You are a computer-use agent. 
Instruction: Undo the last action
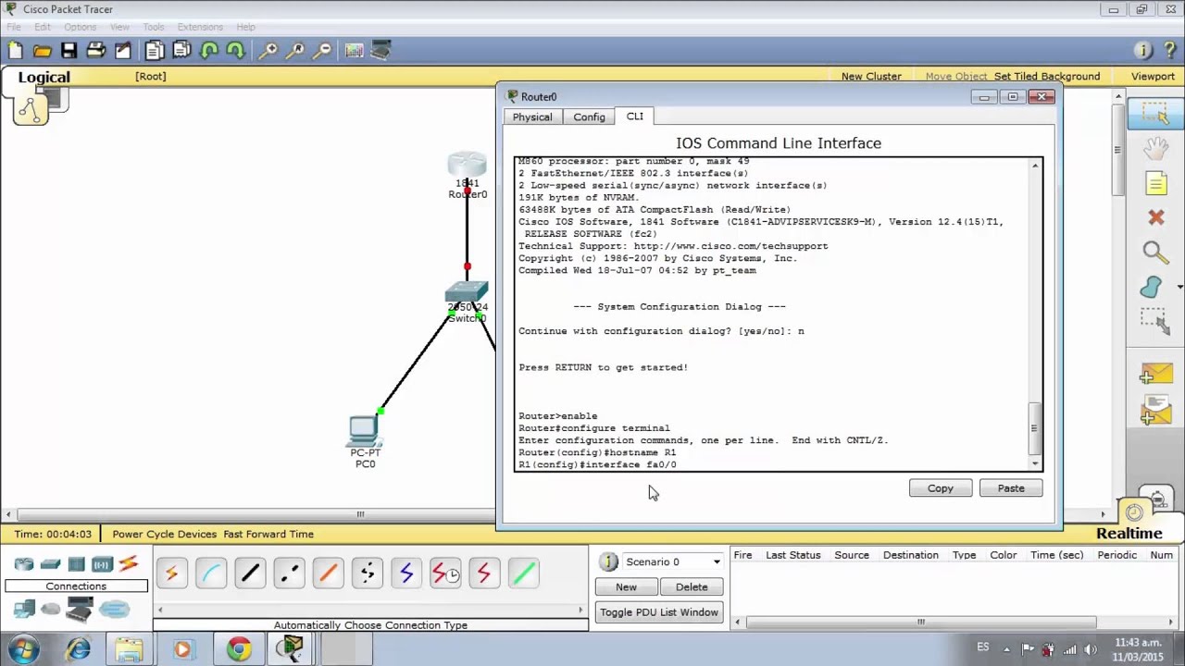[209, 51]
